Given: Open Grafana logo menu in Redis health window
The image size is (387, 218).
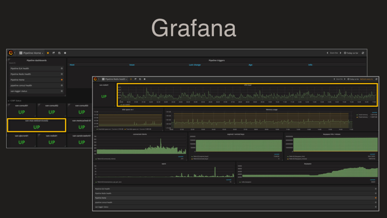Looking at the screenshot, I should [x=95, y=79].
